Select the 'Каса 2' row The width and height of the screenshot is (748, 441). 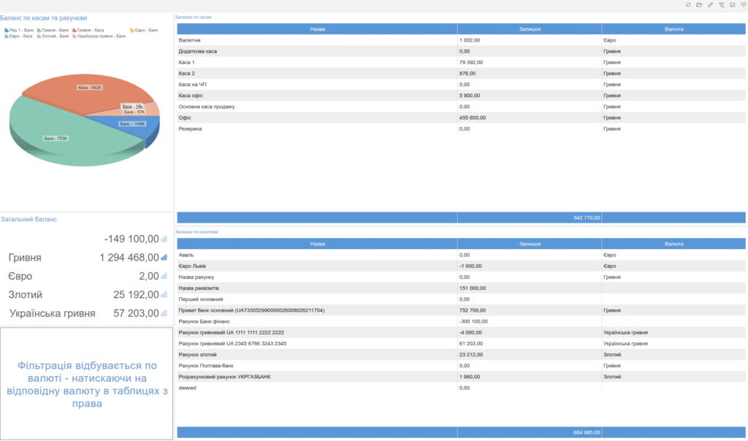pyautogui.click(x=462, y=74)
